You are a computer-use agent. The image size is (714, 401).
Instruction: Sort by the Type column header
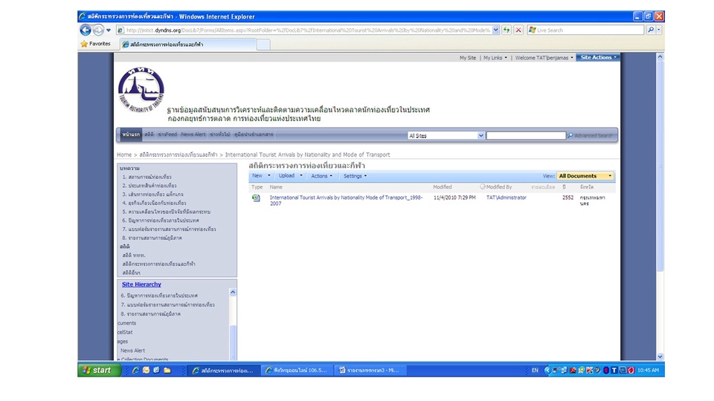[x=257, y=187]
